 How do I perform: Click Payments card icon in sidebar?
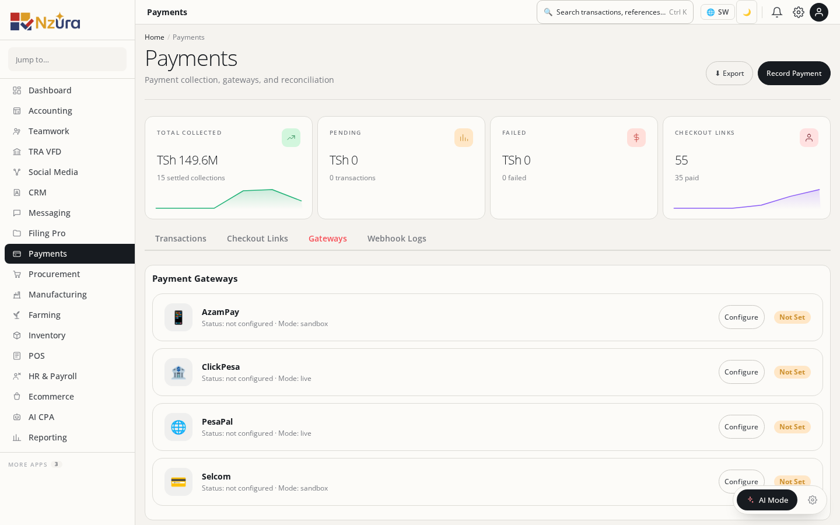click(x=17, y=254)
